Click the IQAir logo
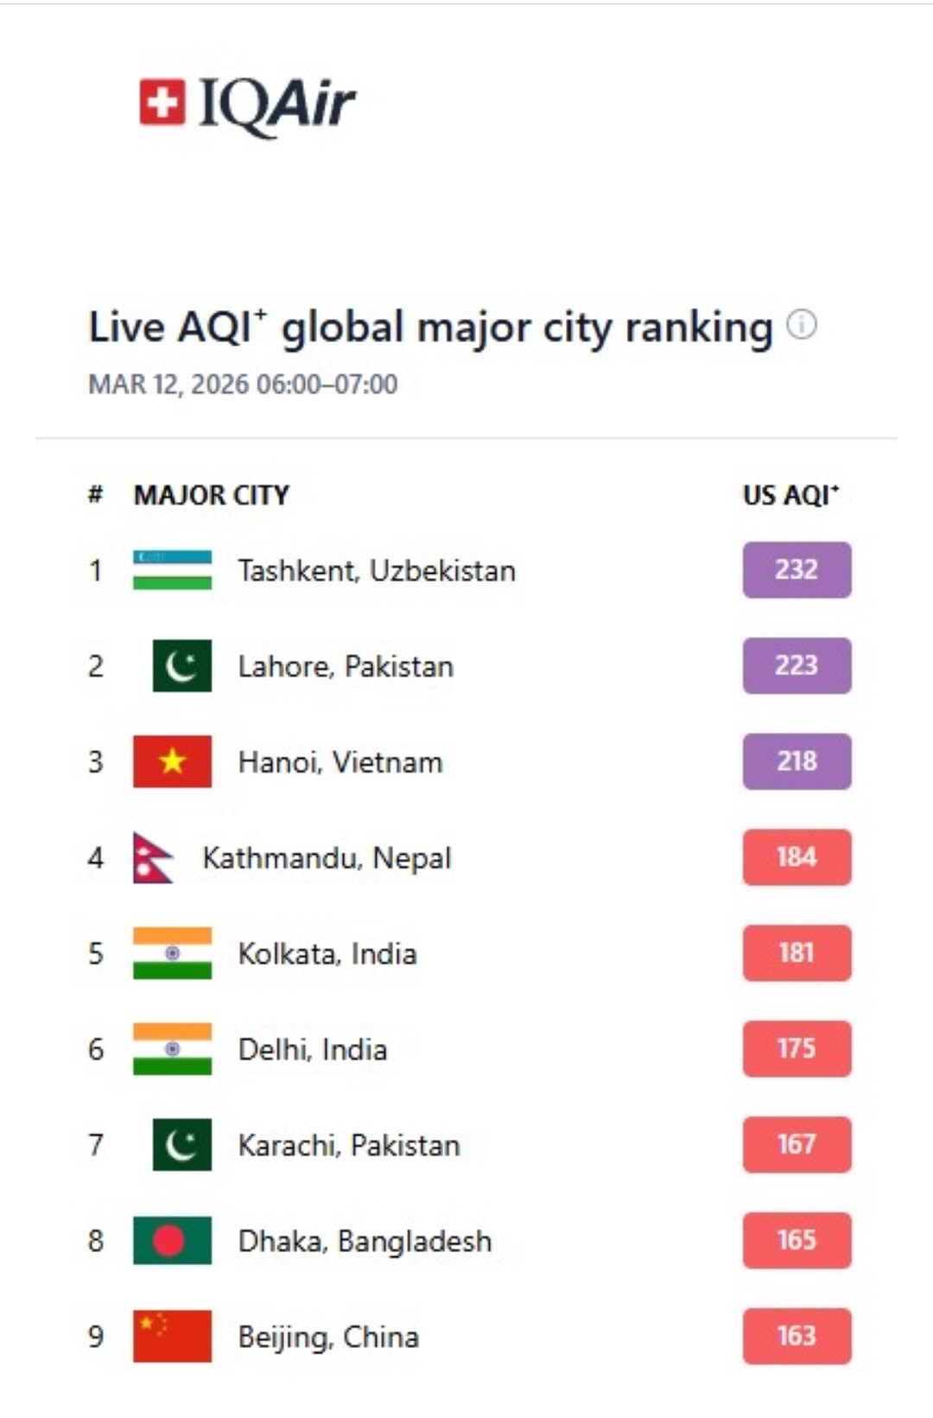933x1418 pixels. (x=247, y=105)
